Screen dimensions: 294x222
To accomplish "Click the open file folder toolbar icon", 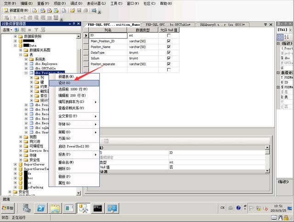I will [x=73, y=11].
